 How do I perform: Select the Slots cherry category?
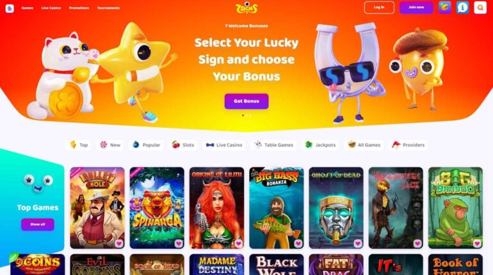[x=183, y=145]
